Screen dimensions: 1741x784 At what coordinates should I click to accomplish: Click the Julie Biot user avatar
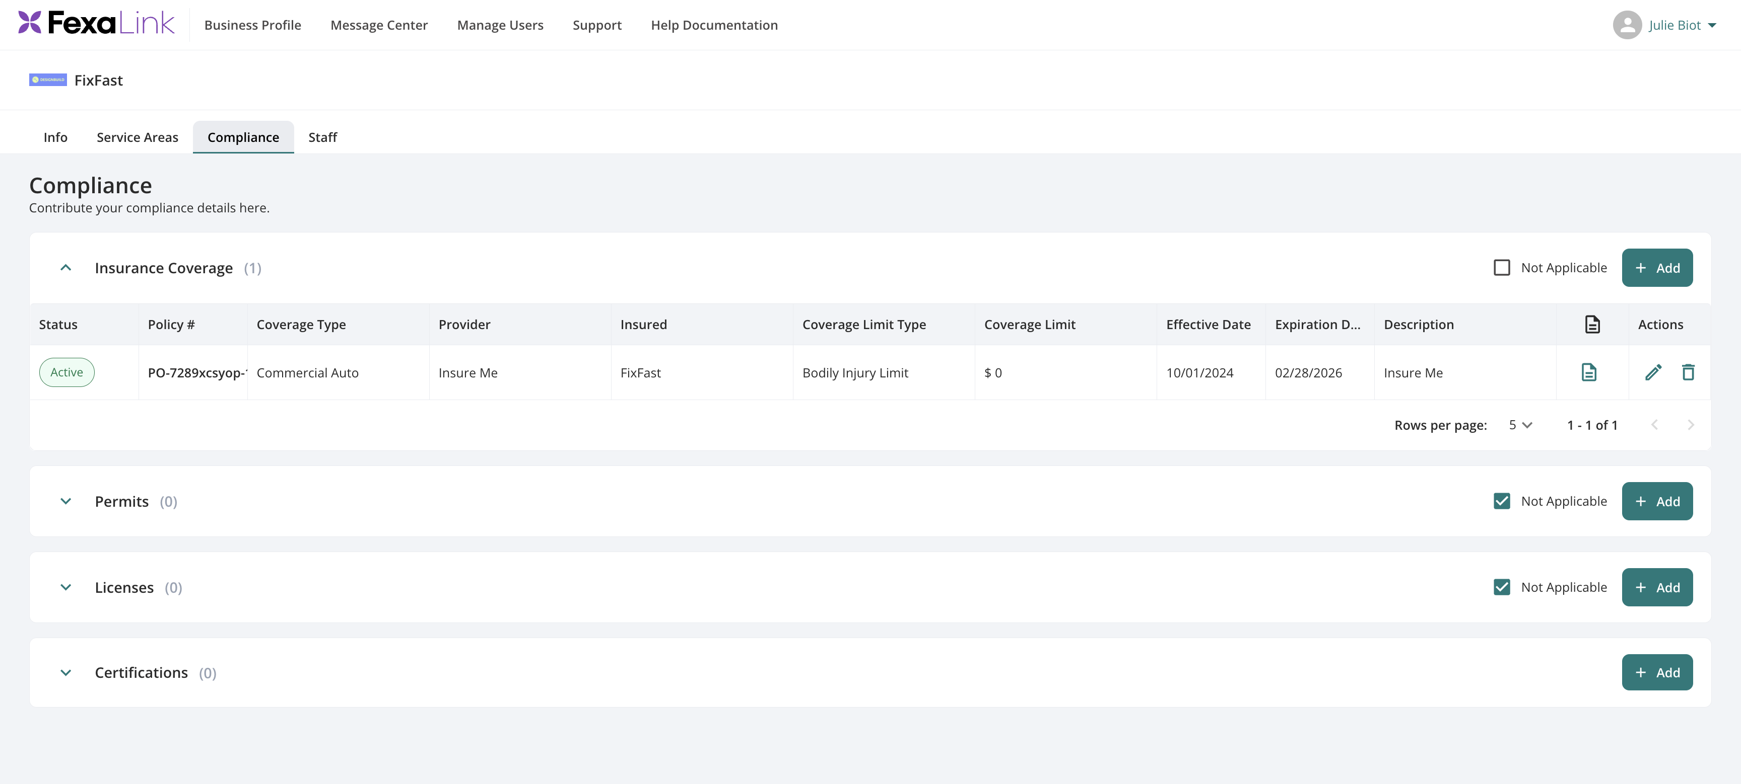1627,25
